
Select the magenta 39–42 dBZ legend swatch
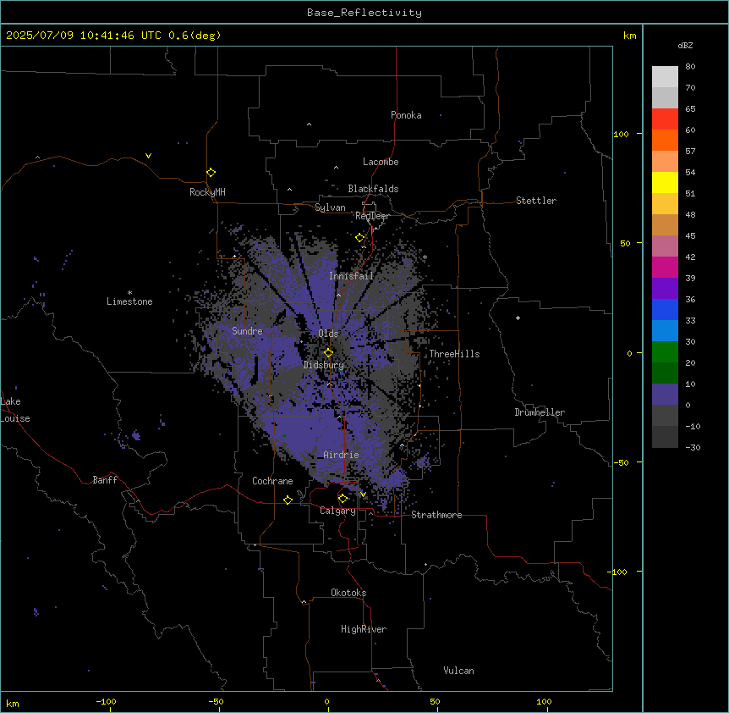[665, 267]
